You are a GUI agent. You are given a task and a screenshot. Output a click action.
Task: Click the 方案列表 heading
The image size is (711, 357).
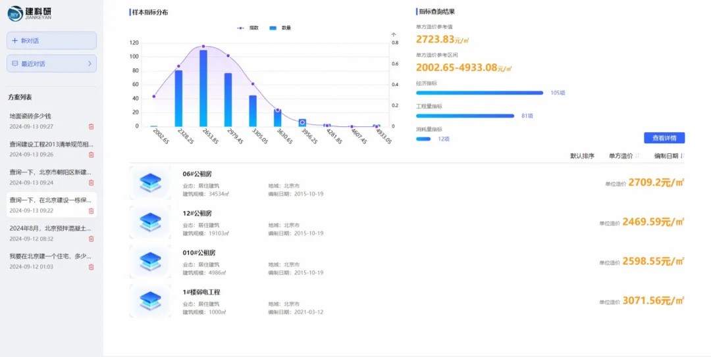coord(20,97)
